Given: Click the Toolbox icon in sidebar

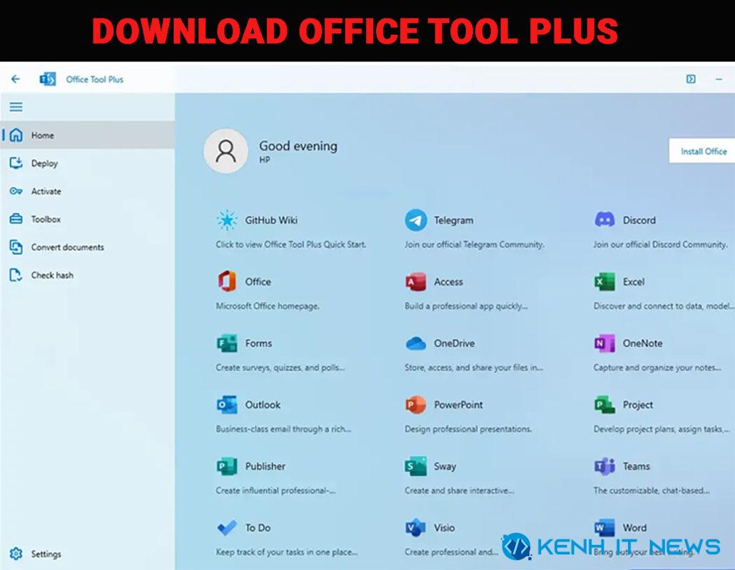Looking at the screenshot, I should (x=16, y=219).
